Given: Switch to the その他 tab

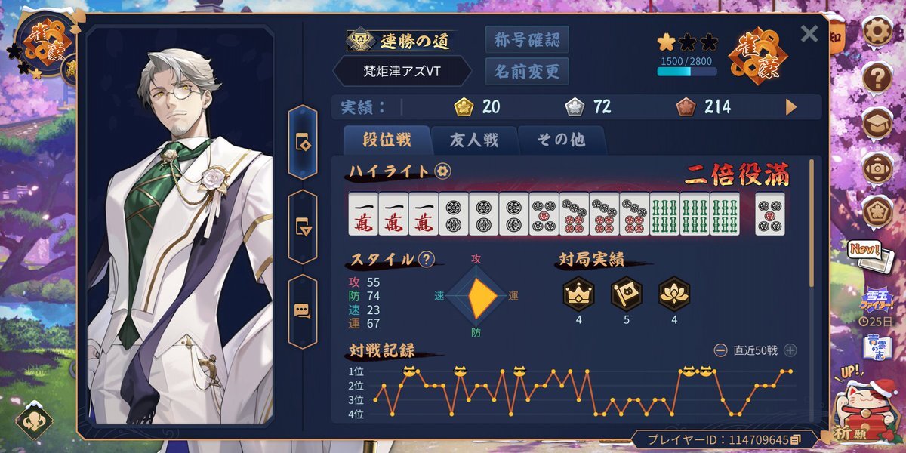Looking at the screenshot, I should 562,140.
